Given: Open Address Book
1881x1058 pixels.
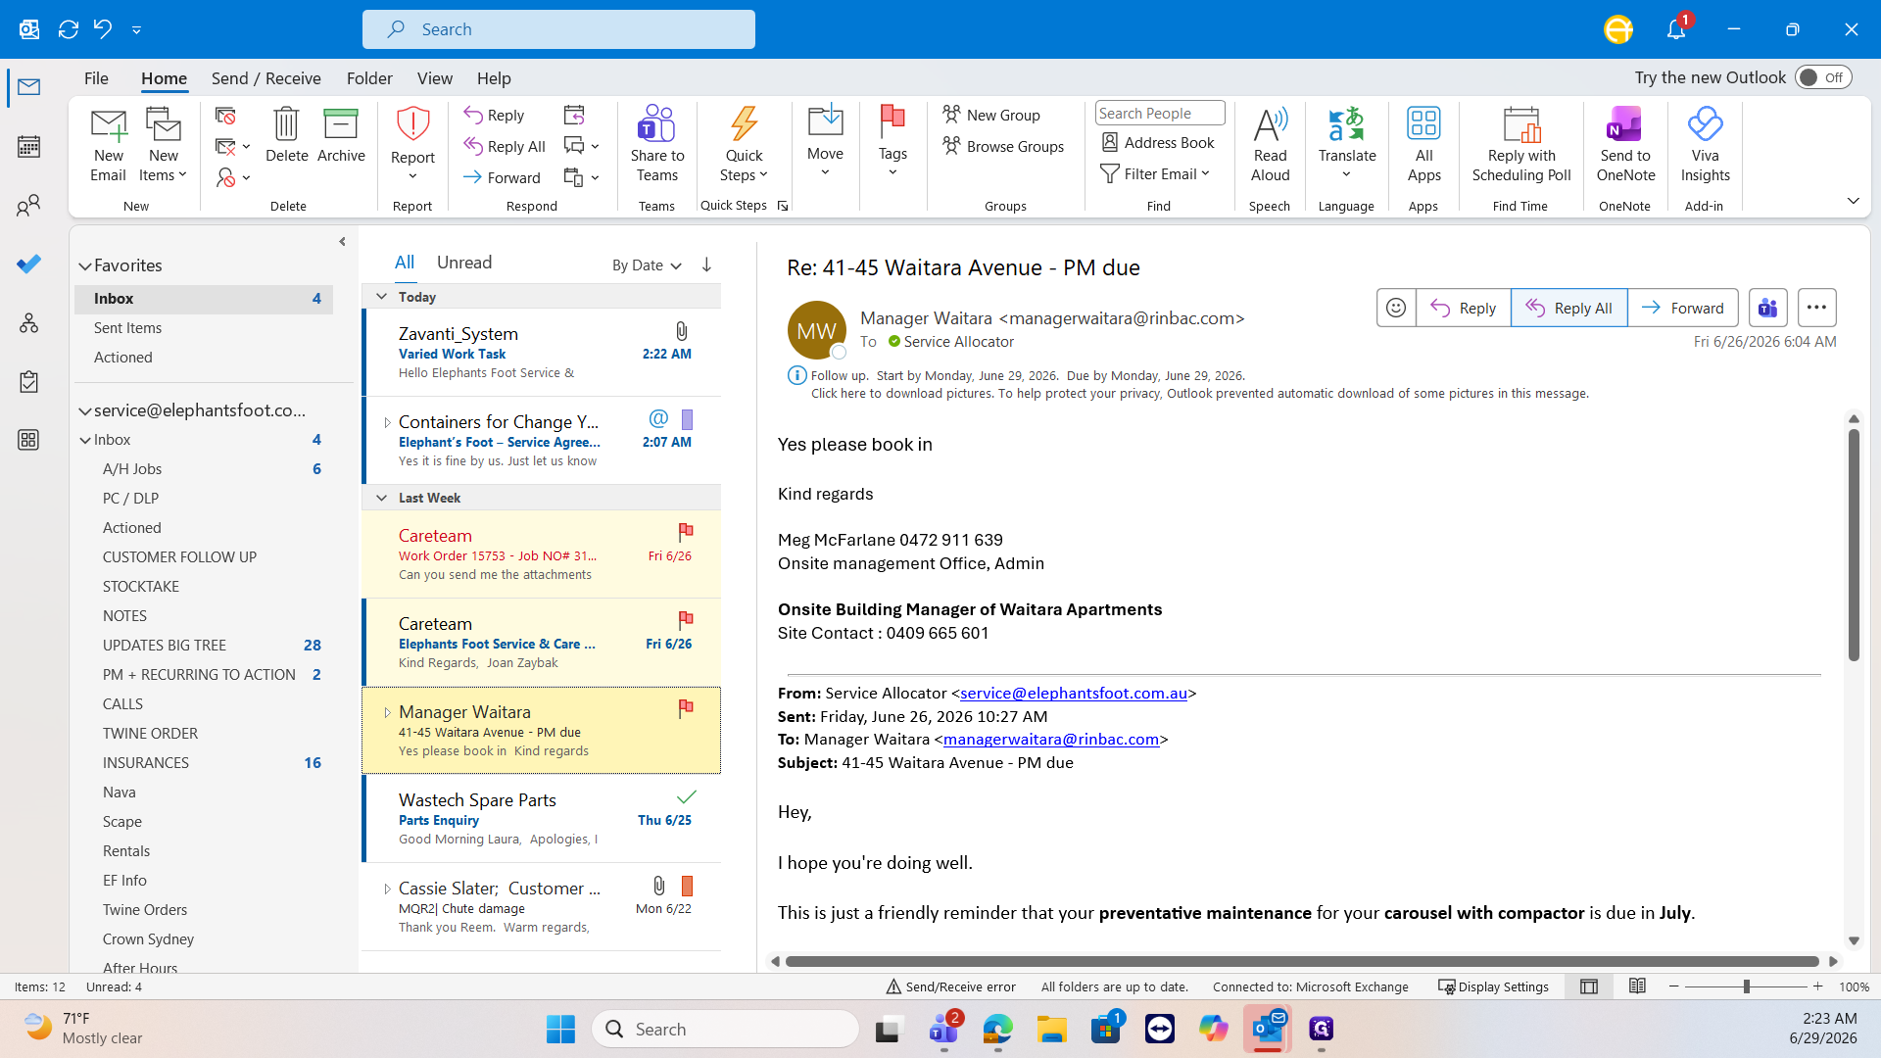Looking at the screenshot, I should [x=1158, y=143].
